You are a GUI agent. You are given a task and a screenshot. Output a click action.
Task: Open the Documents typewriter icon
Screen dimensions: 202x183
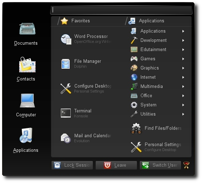click(27, 29)
